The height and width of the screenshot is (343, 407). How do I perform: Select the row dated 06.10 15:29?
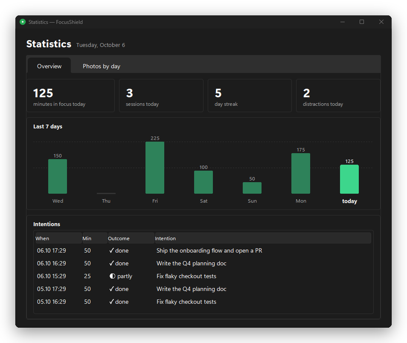pos(203,276)
